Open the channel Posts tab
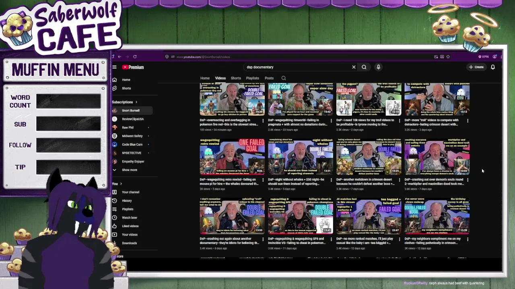 pos(269,78)
